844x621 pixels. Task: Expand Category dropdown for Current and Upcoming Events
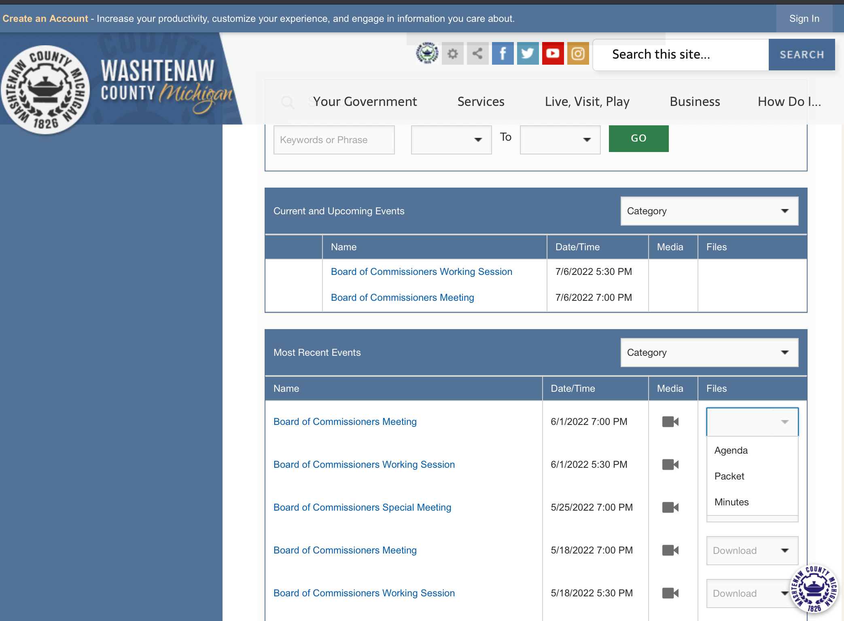click(709, 211)
